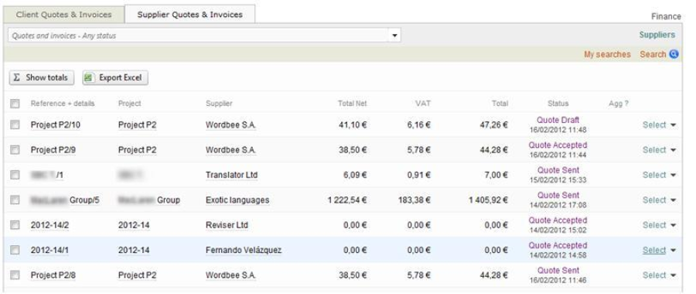Viewport: 696px width, 294px height.
Task: Check the box for 2012-14/1 row
Action: coord(15,251)
